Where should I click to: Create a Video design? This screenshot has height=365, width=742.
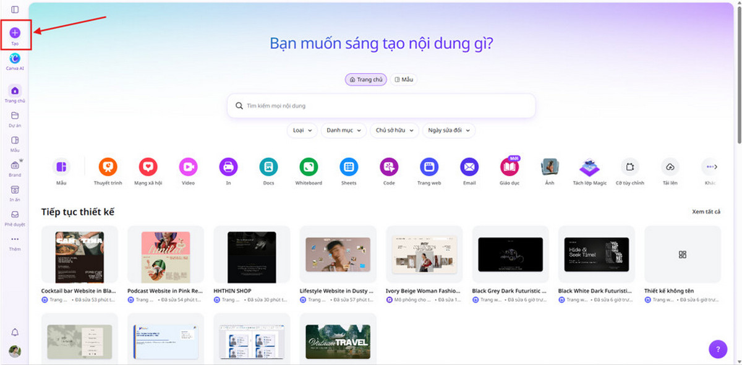[188, 166]
